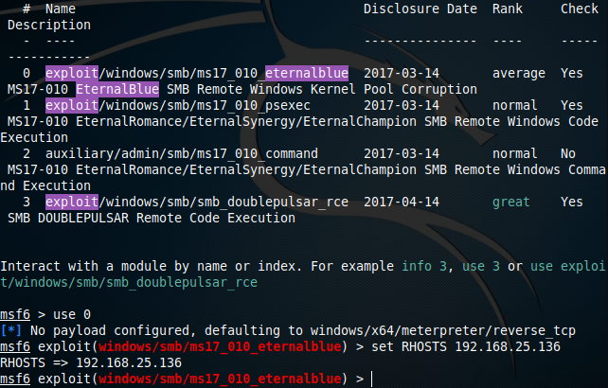
Task: Click 'set RHOSTS 192.168.25.136' command
Action: click(466, 346)
